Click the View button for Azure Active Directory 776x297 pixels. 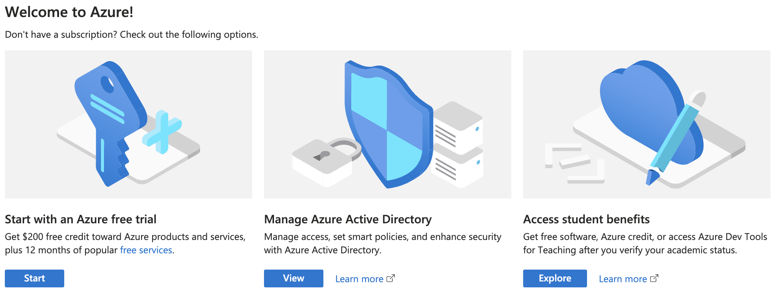point(294,278)
